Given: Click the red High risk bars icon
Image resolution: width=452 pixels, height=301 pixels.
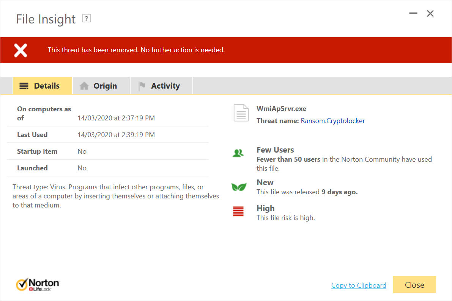Looking at the screenshot, I should pyautogui.click(x=238, y=212).
